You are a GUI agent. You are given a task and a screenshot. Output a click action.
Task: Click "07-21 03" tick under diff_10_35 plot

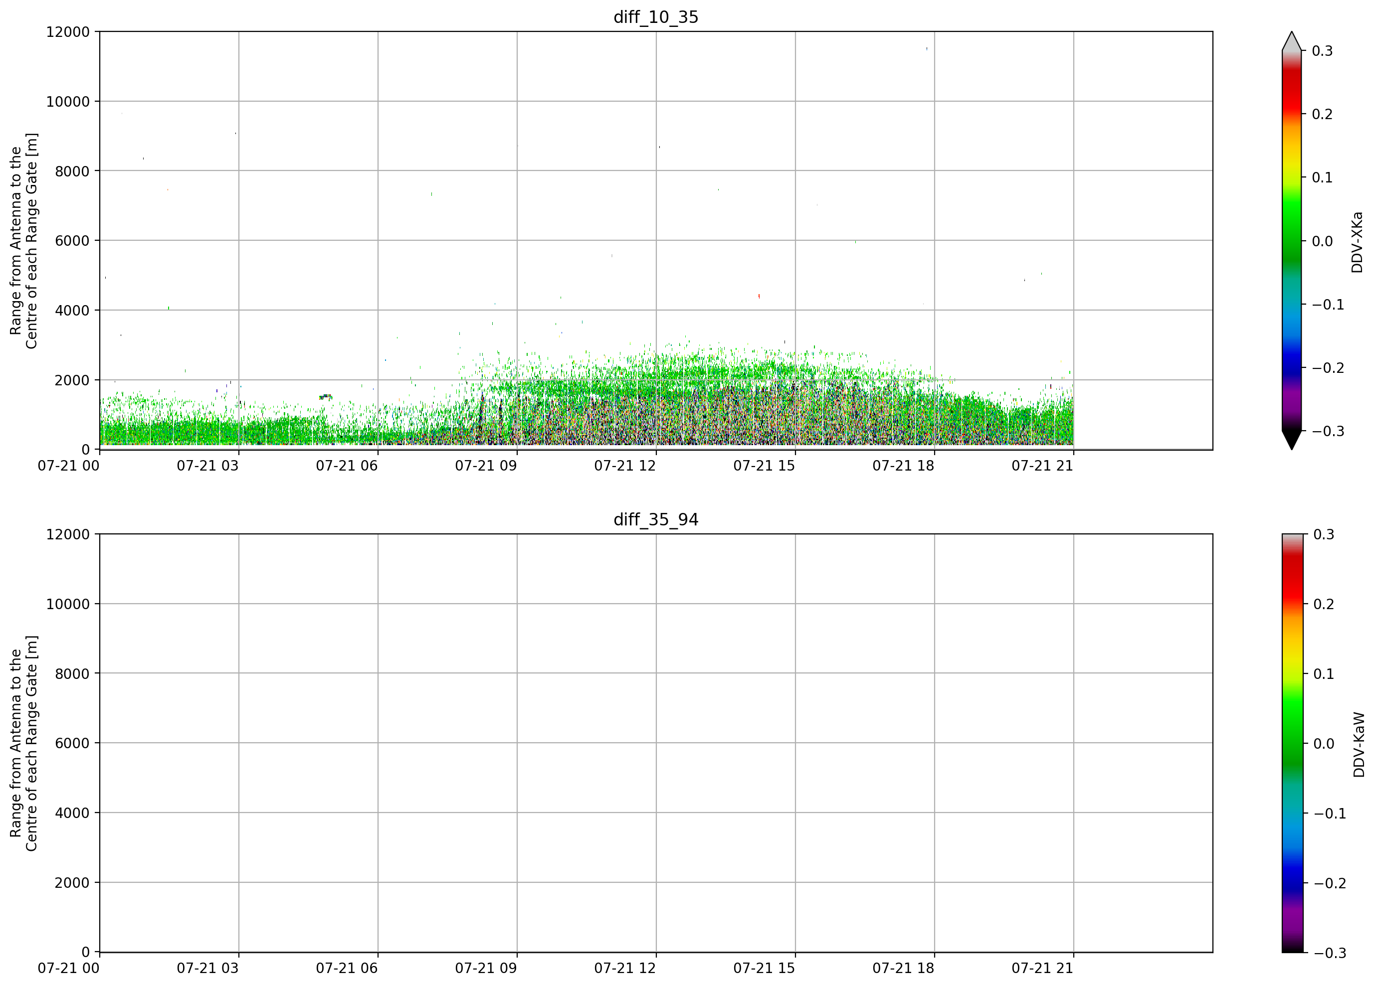[x=207, y=466]
